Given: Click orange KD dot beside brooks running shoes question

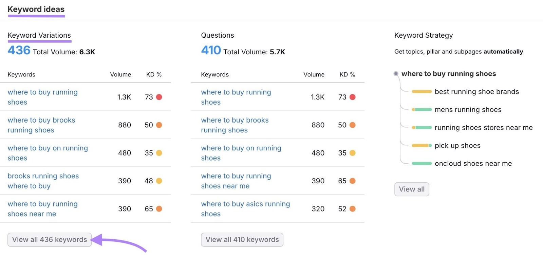Looking at the screenshot, I should point(352,125).
